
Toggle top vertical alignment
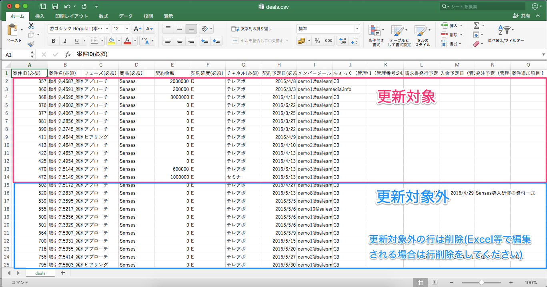point(168,29)
